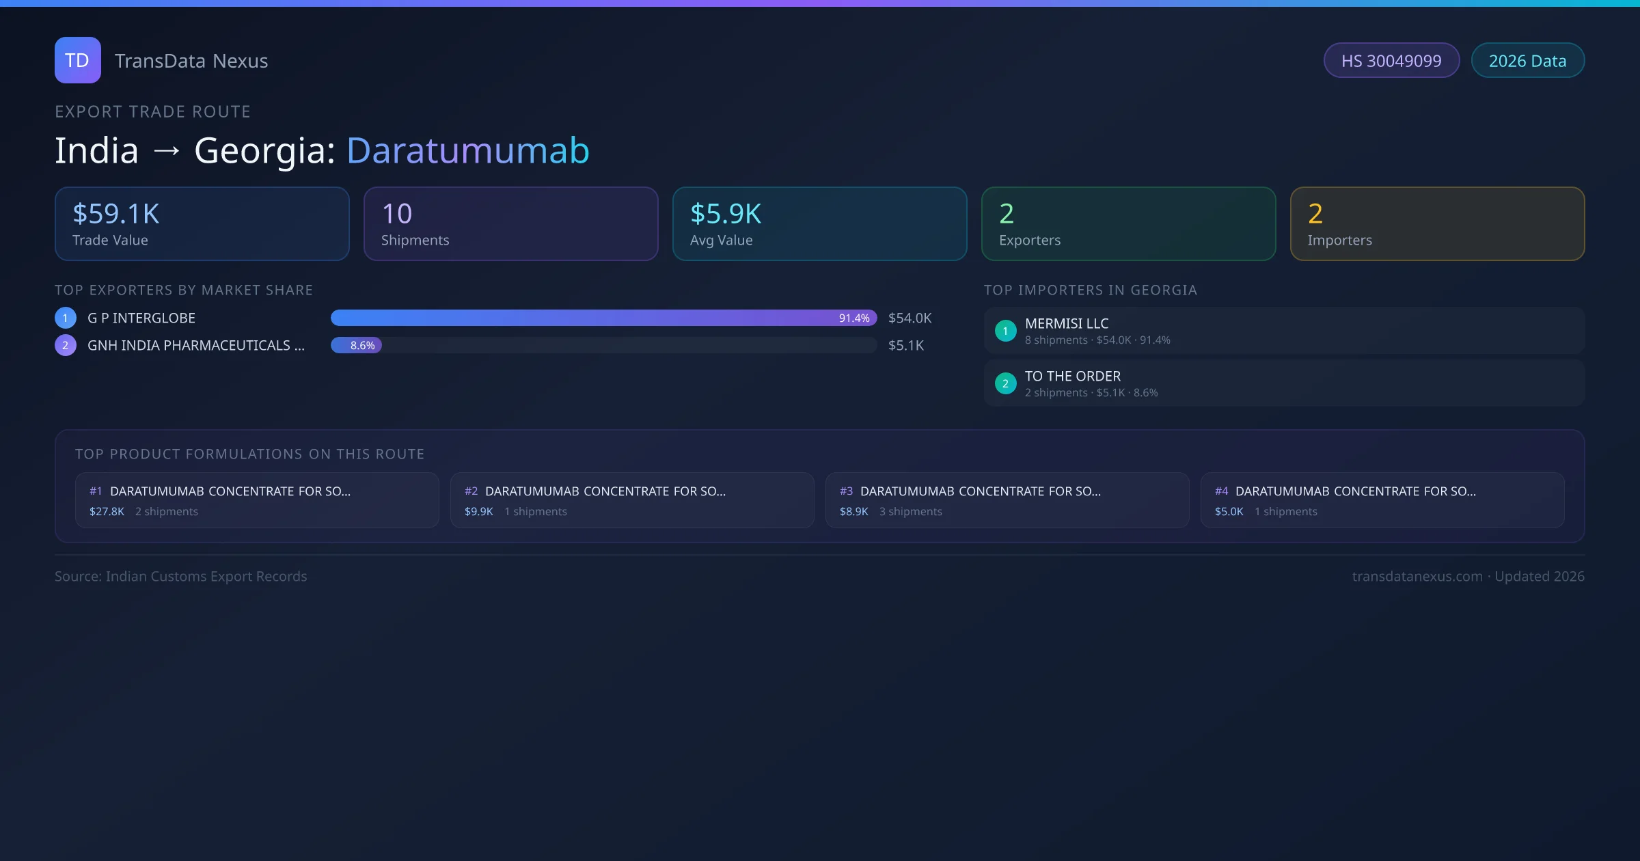
Task: Switch to Top Importers in Georgia section
Action: pos(1091,290)
